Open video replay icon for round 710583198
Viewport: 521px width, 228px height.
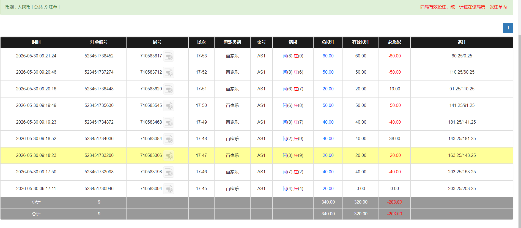(169, 172)
